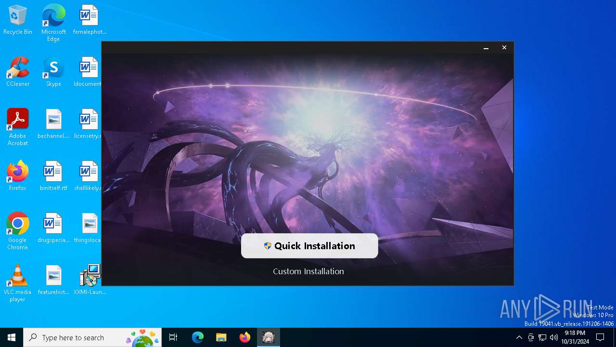The width and height of the screenshot is (616, 347).
Task: Select the XXMI-Launcher installer icon
Action: pos(90,280)
